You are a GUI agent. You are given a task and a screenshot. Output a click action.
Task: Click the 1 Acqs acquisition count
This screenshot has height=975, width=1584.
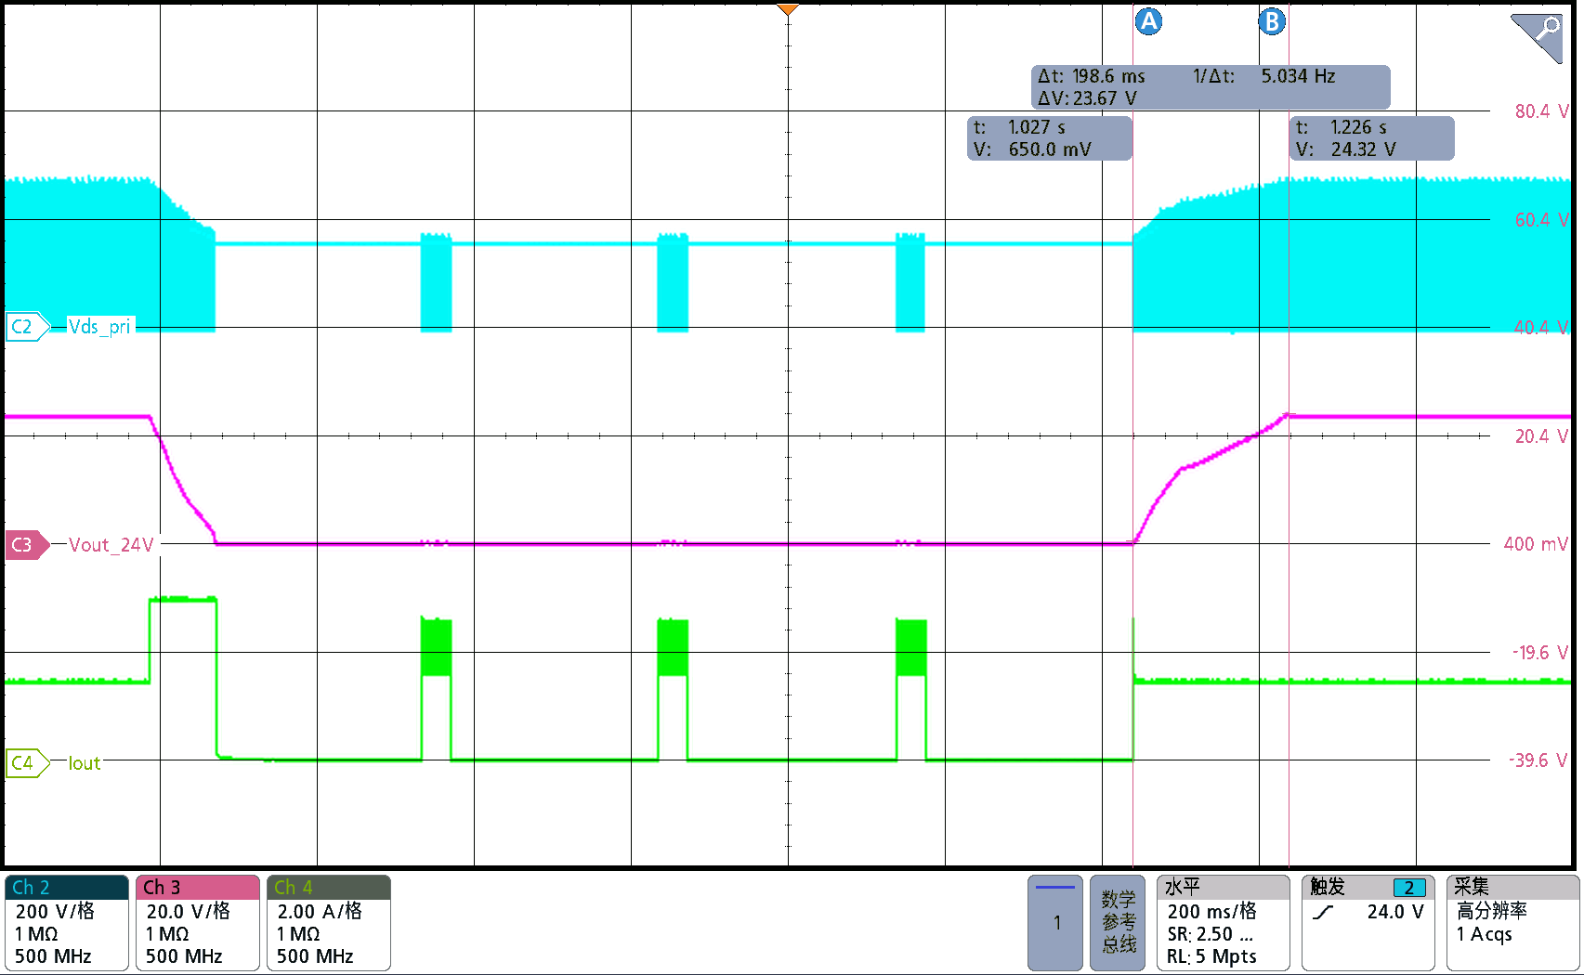click(x=1484, y=934)
